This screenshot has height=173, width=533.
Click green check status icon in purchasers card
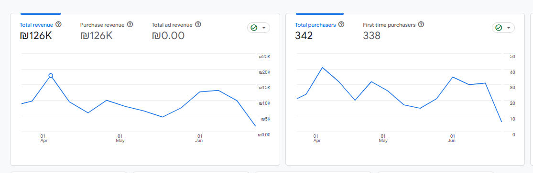click(499, 28)
